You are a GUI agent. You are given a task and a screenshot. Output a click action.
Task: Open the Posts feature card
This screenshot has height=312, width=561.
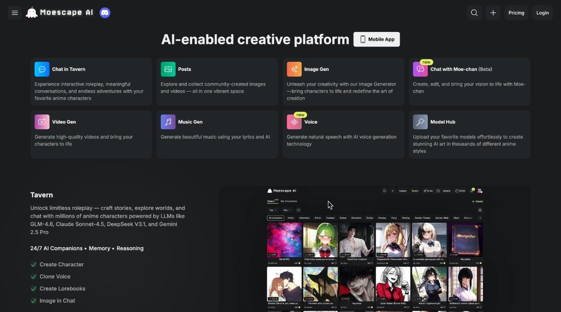(x=217, y=82)
